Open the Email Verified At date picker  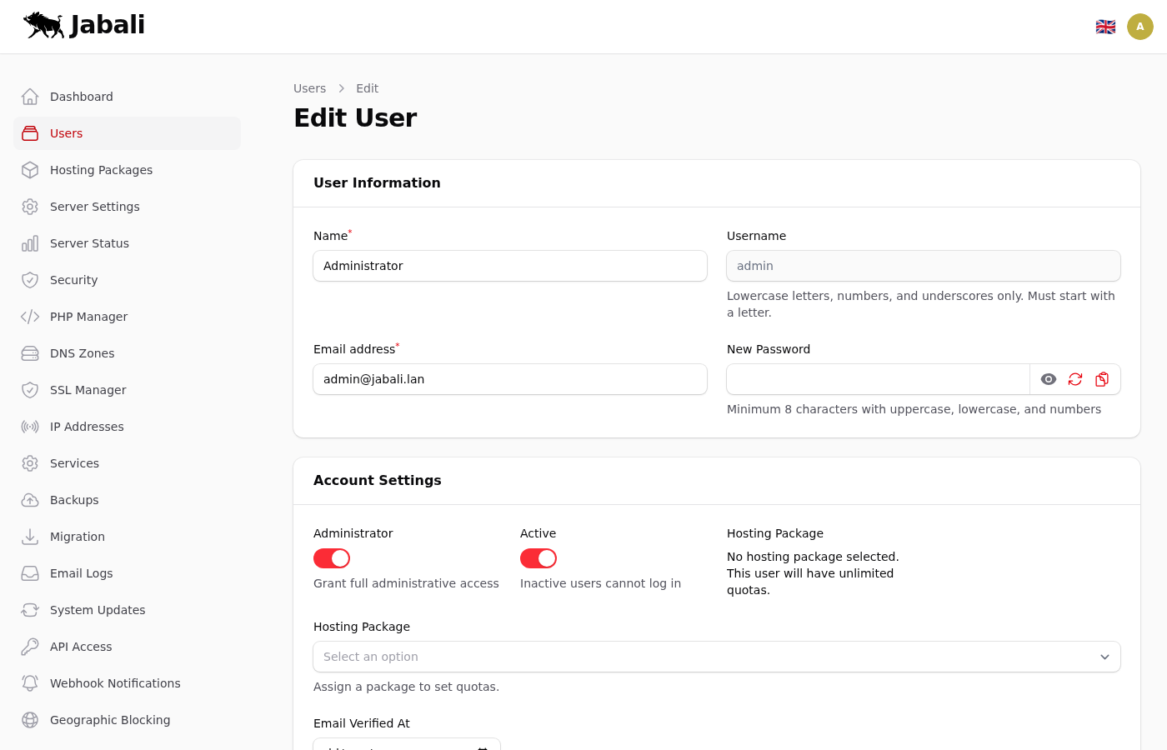[x=482, y=747]
